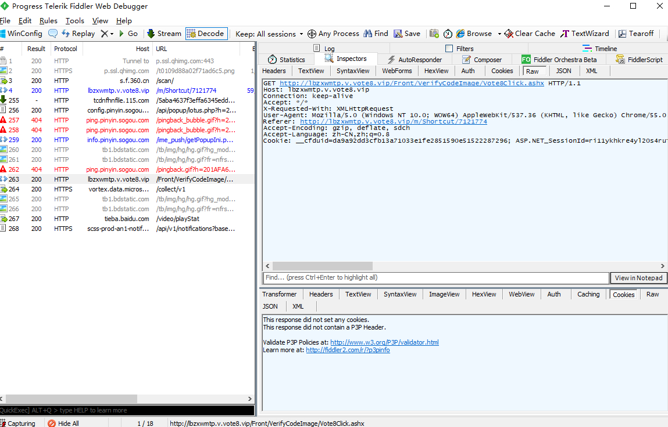Open the fiddler2.com p3pinfo link
668x427 pixels.
pyautogui.click(x=348, y=350)
